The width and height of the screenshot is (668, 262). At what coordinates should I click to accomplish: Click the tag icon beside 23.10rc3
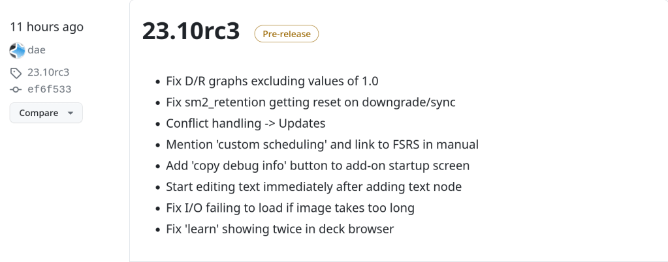pos(16,72)
